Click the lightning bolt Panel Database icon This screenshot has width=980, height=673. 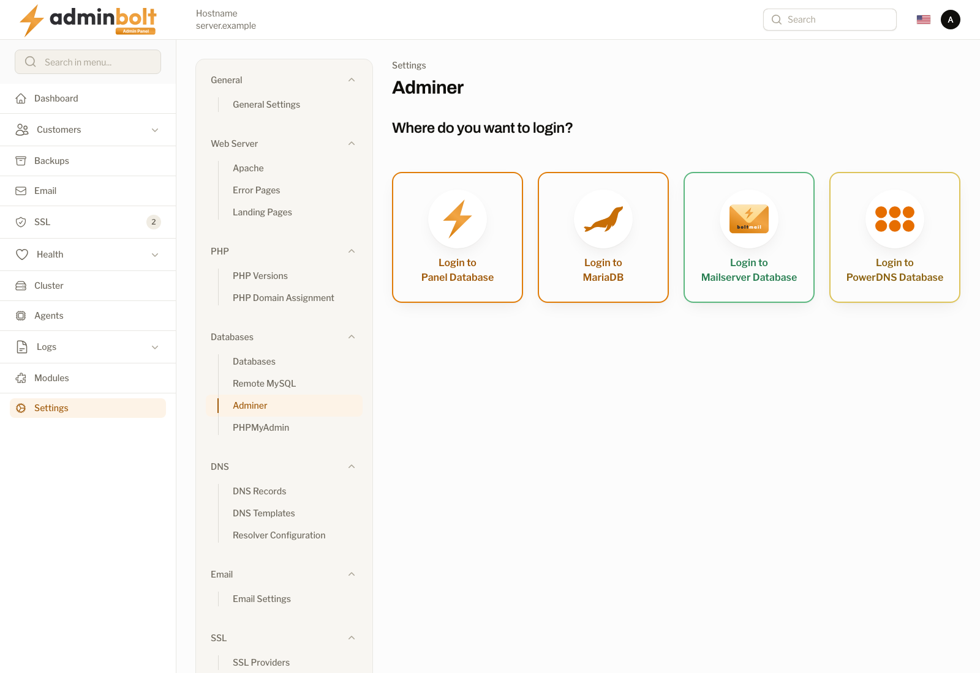(x=458, y=219)
